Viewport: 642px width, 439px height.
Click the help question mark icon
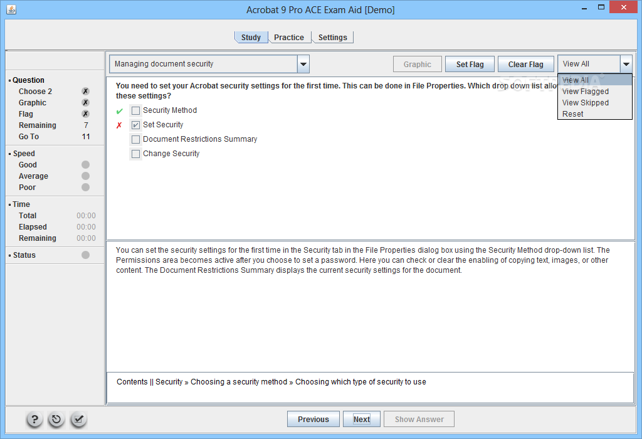pos(35,420)
